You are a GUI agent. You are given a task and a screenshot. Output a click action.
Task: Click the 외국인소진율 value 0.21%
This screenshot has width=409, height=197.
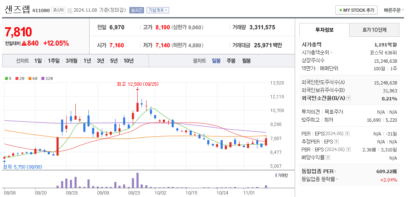coord(390,99)
